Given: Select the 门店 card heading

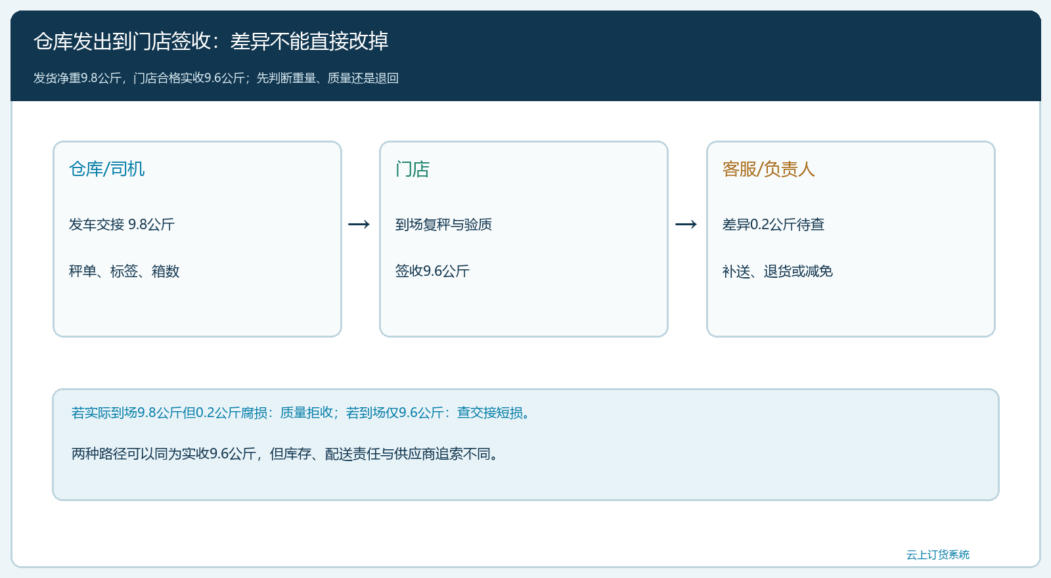Looking at the screenshot, I should pos(413,169).
